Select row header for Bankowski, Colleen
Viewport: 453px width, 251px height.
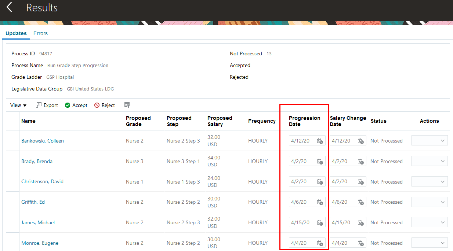(x=12, y=141)
